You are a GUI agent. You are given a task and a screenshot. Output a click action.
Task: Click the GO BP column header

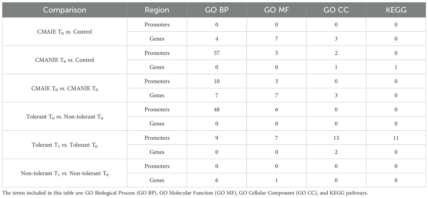[217, 10]
